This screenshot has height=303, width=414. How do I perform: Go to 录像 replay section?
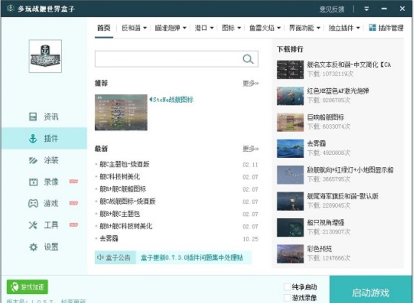pos(44,182)
